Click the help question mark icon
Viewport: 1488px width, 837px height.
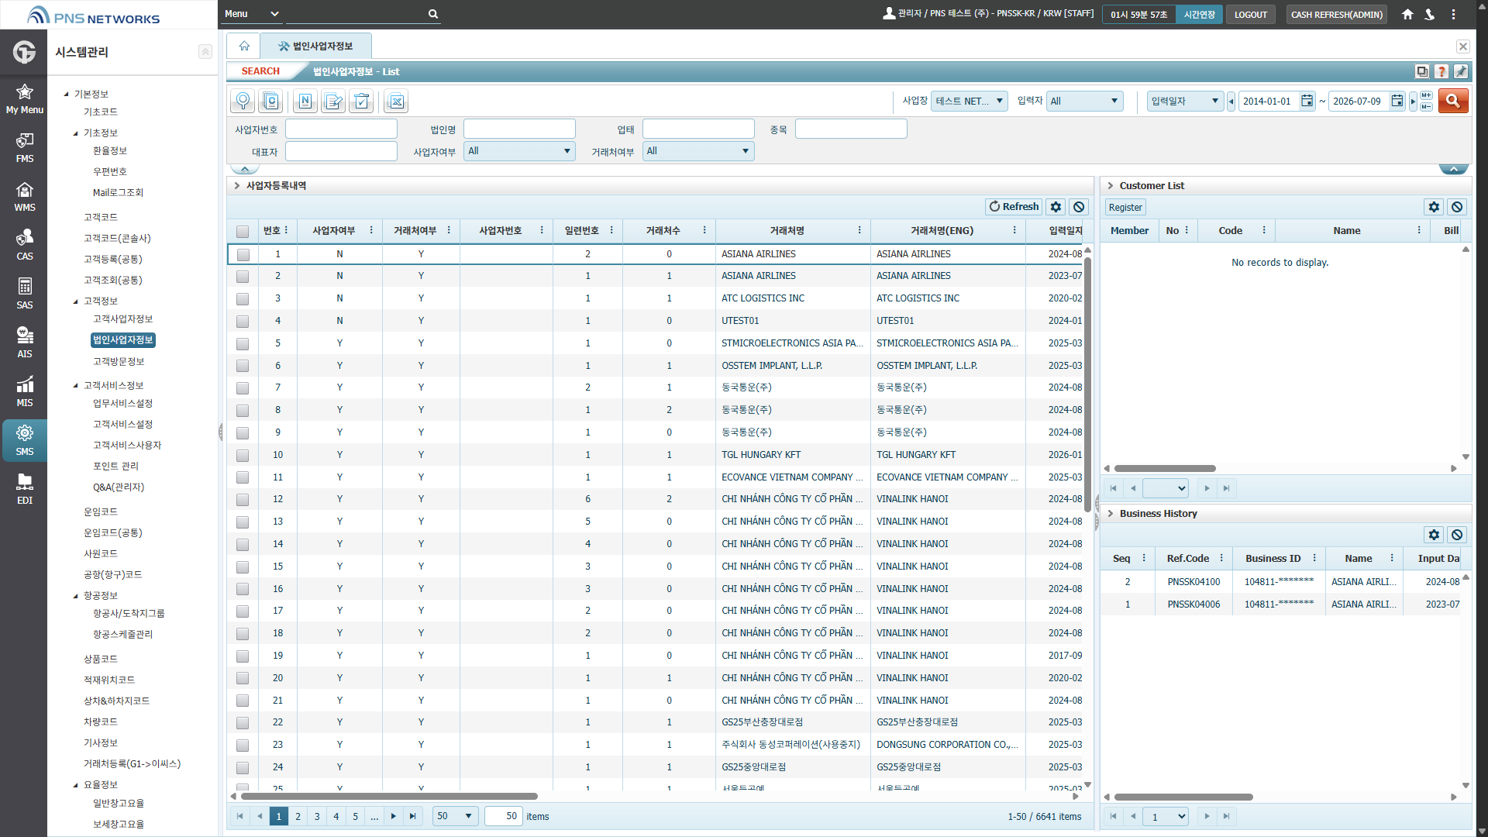(1441, 71)
